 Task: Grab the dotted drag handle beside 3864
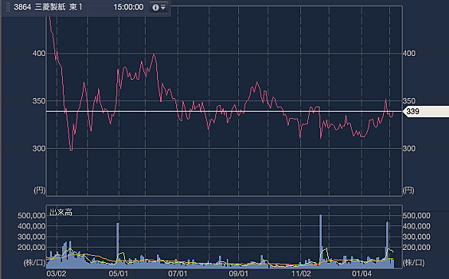pos(8,7)
